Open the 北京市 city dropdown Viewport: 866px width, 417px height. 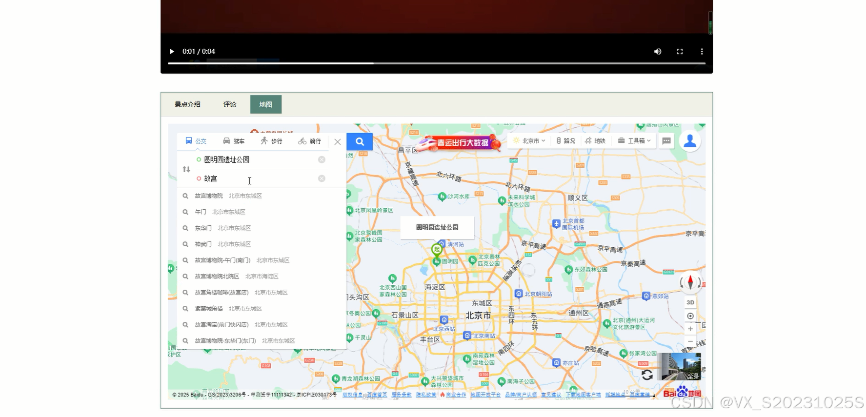[529, 141]
